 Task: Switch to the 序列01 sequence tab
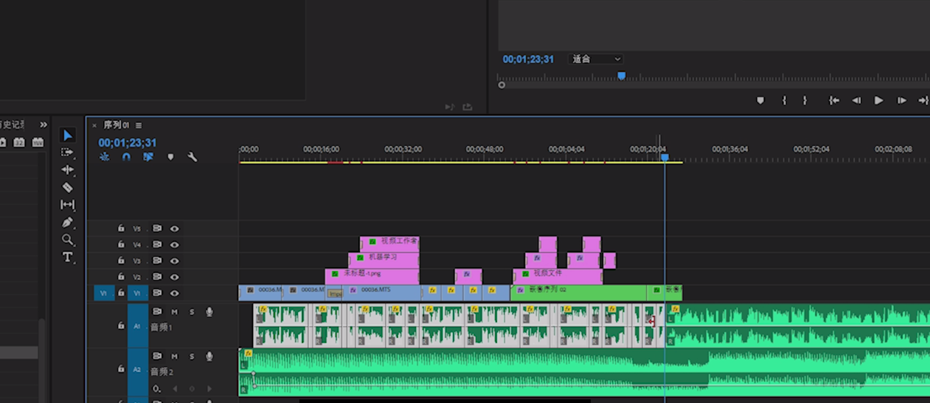point(116,125)
